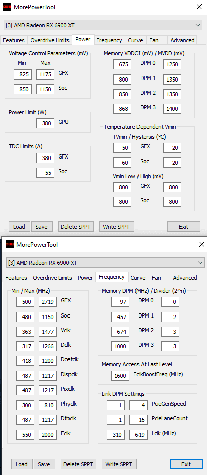Image resolution: width=207 pixels, height=475 pixels.
Task: Click GFX max frequency field showing 2719
Action: (x=47, y=302)
